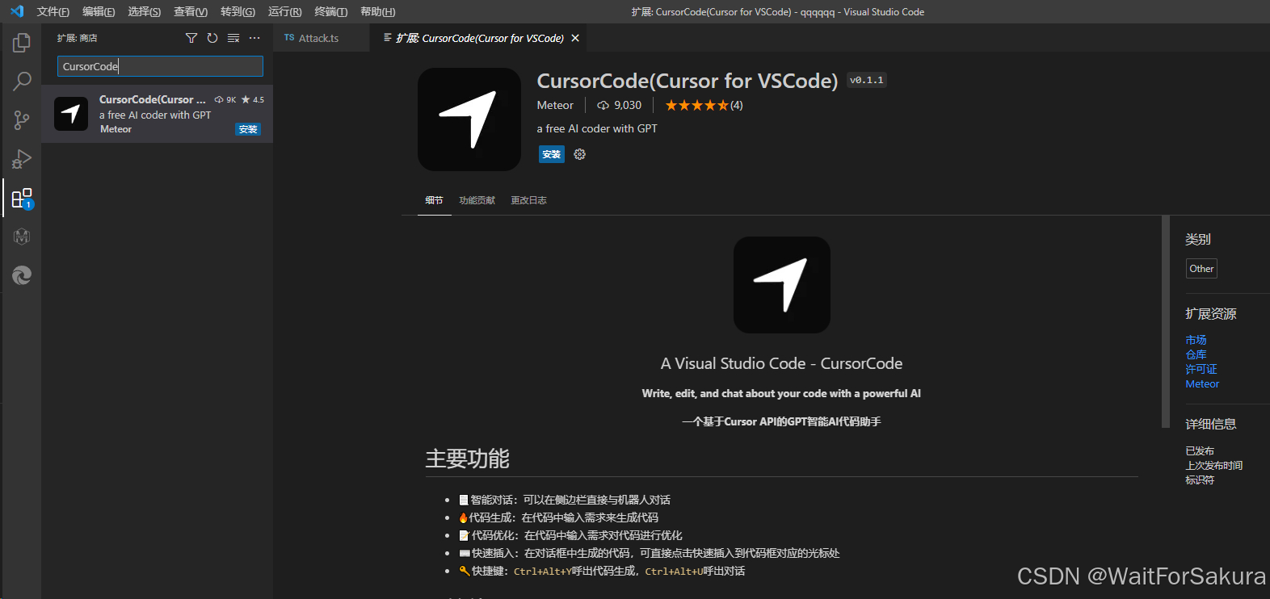Switch to the Attack.ts editor tab
The height and width of the screenshot is (599, 1270).
321,38
